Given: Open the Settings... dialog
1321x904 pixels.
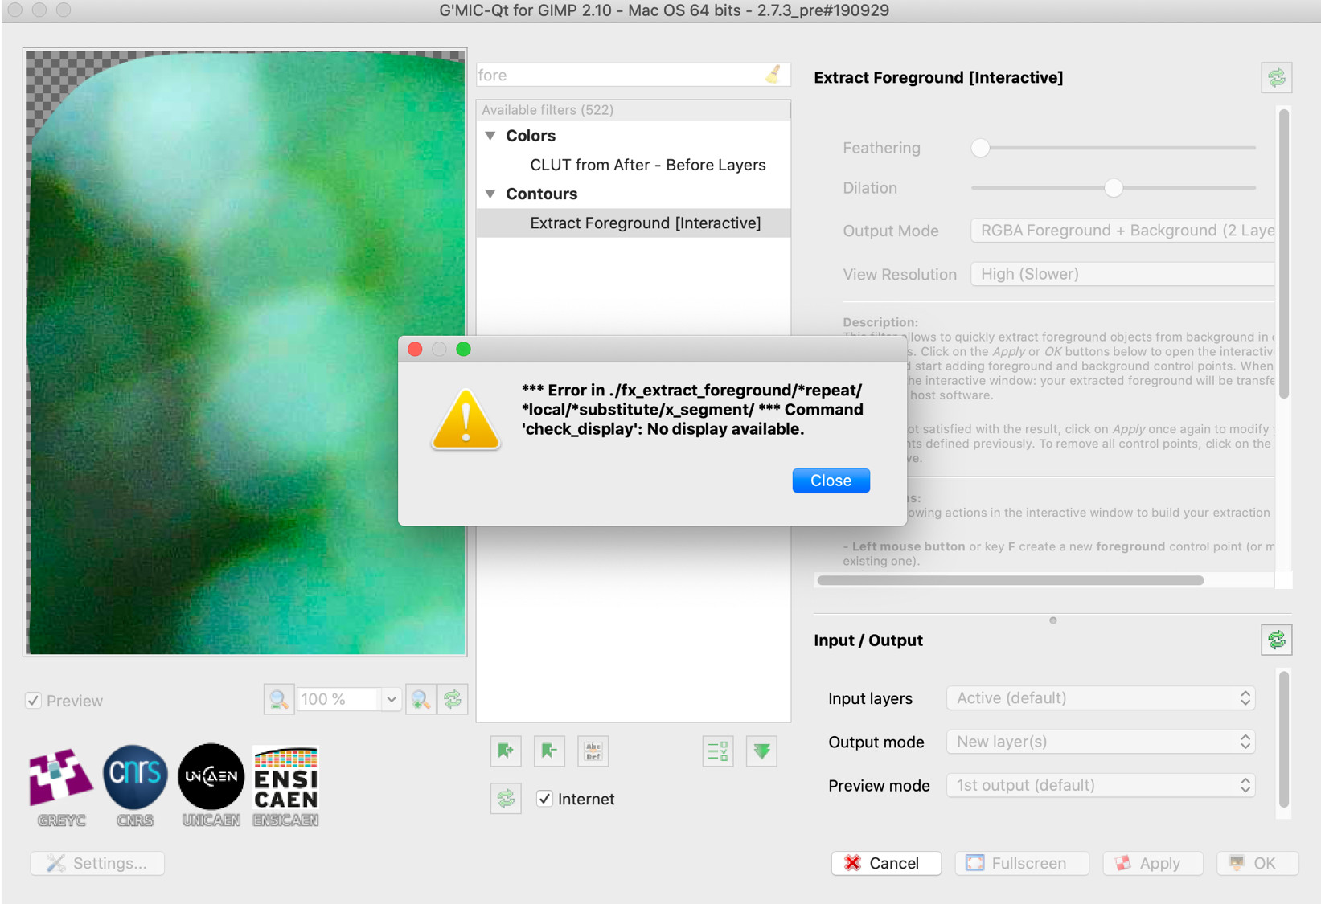Looking at the screenshot, I should pos(97,863).
